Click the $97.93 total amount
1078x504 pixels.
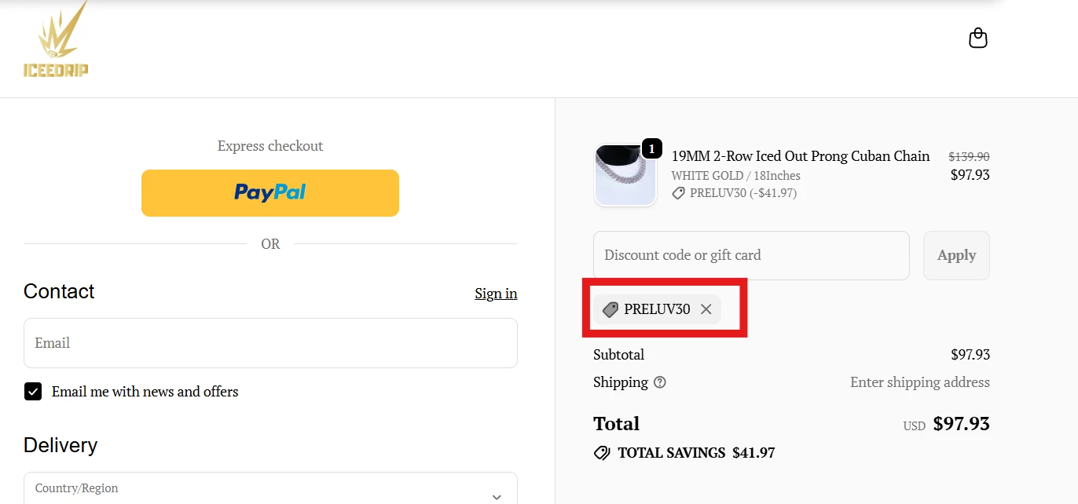click(961, 425)
